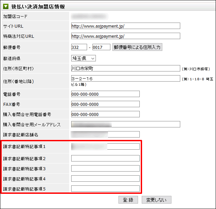Edit the 住所(市区町村) address field
The image size is (216, 209).
(126, 68)
